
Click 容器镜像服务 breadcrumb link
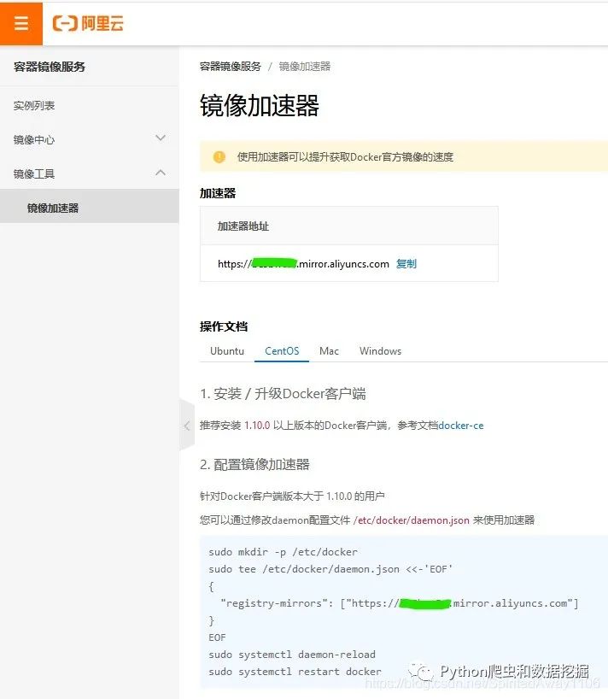click(x=231, y=67)
